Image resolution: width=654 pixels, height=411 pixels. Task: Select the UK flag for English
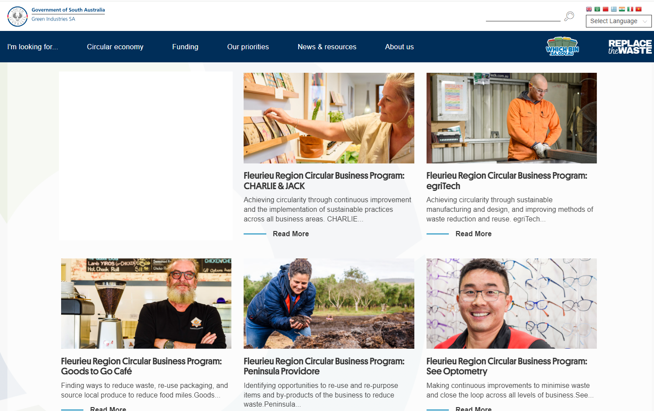(589, 9)
